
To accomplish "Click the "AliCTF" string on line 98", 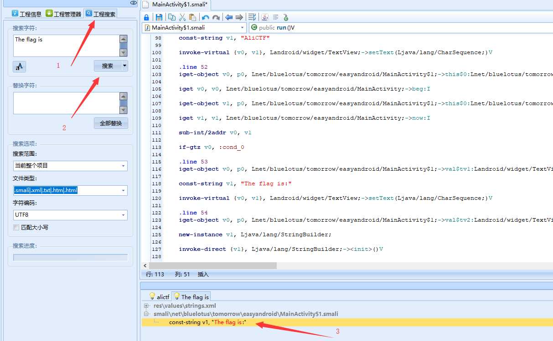I will tap(255, 38).
